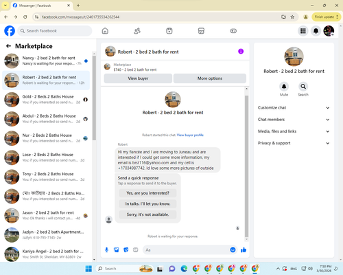Send quick reply 'Sorry, it's not available.'
Screen dimensions: 343x275
(147, 214)
